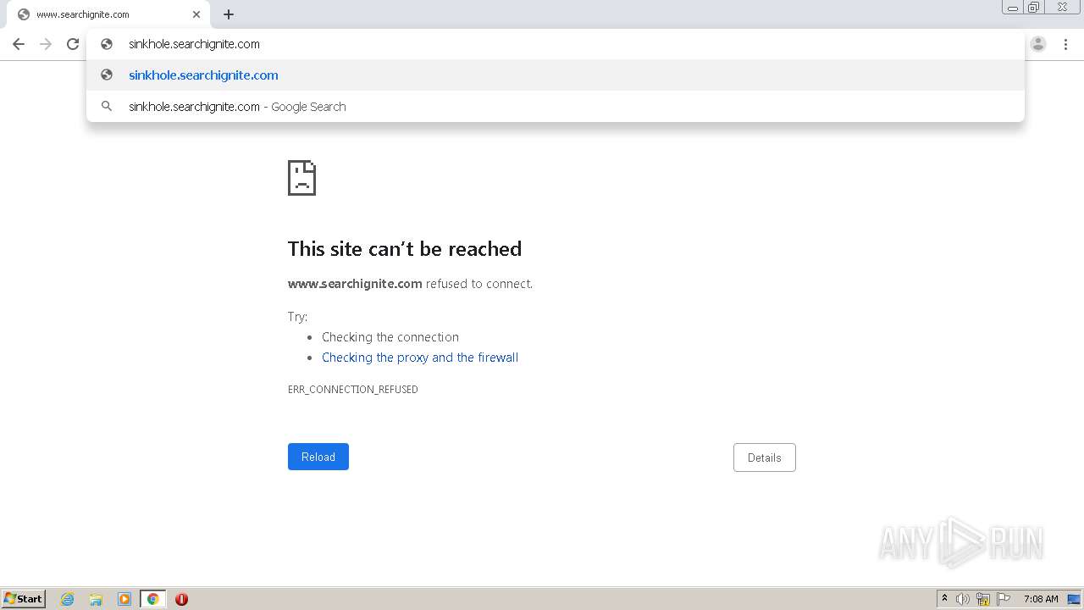Screen dimensions: 1084x610
Task: Minimize the Chrome window
Action: [x=1013, y=8]
